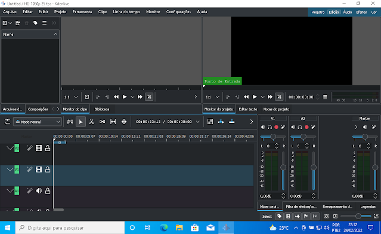Screen dimensions: 381x234
Task: Switch to the Áudio workspace layout
Action: tap(348, 12)
